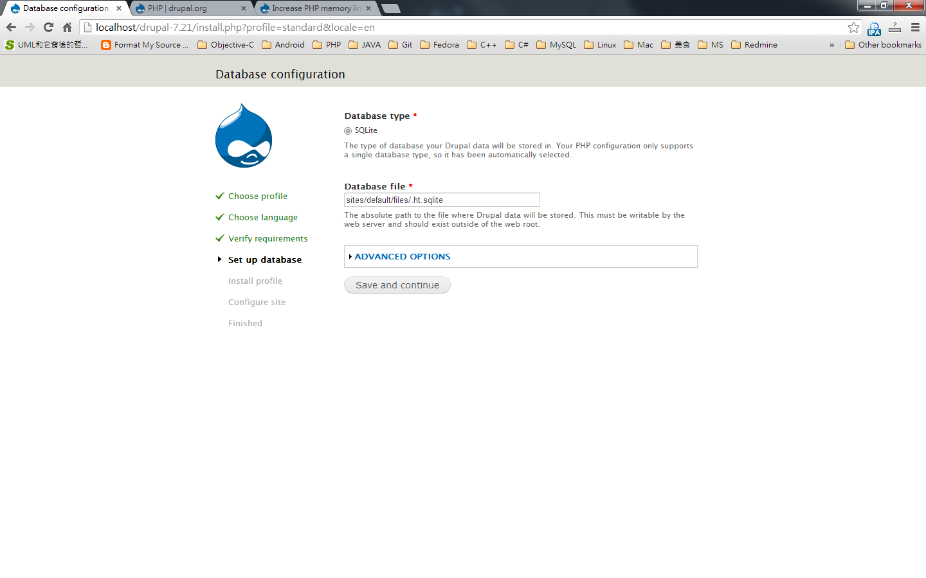Open the Linux bookmarks folder
Image resolution: width=926 pixels, height=578 pixels.
[x=600, y=44]
